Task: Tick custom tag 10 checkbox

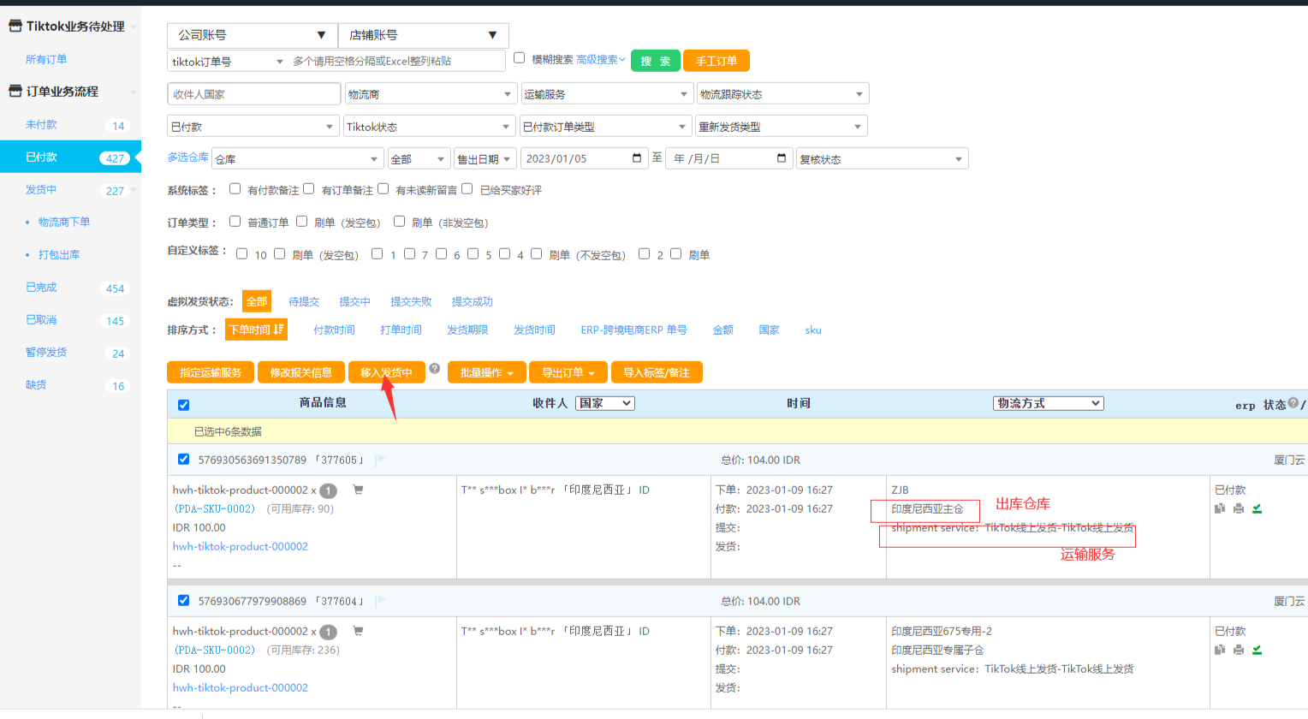Action: pyautogui.click(x=241, y=253)
